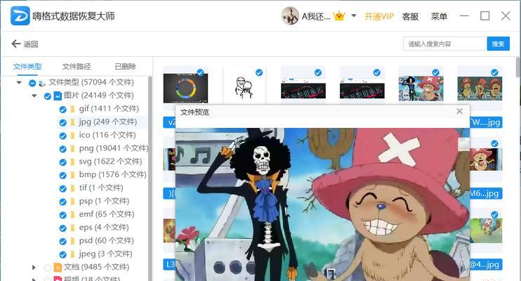Viewport: 521px width, 281px height.
Task: Uncheck the ico file type checkbox
Action: click(x=62, y=136)
